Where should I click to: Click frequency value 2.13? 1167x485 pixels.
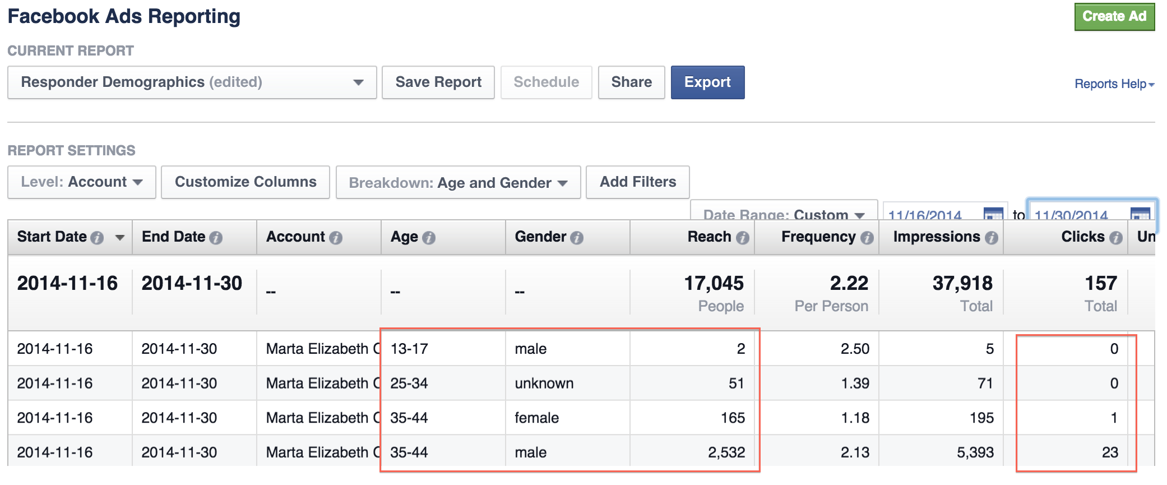click(855, 452)
